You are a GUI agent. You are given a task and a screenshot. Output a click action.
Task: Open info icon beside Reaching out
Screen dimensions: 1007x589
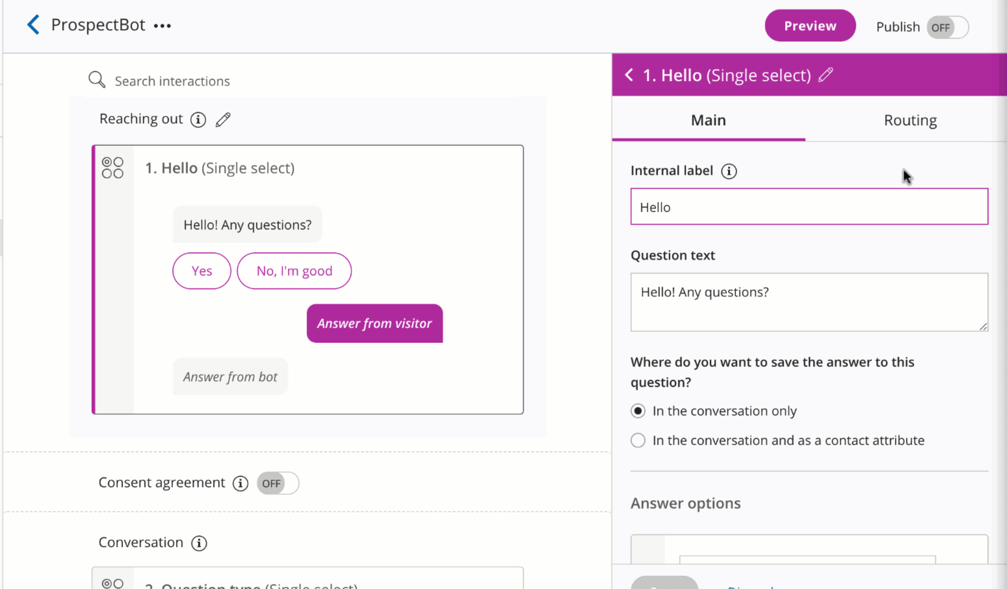pyautogui.click(x=198, y=120)
